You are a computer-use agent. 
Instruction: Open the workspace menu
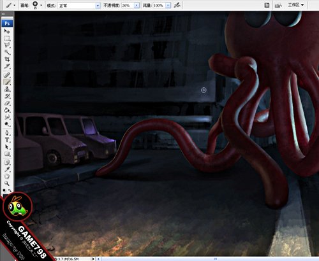pyautogui.click(x=296, y=5)
